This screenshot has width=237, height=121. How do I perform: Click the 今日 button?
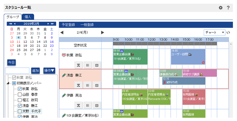coord(11,62)
